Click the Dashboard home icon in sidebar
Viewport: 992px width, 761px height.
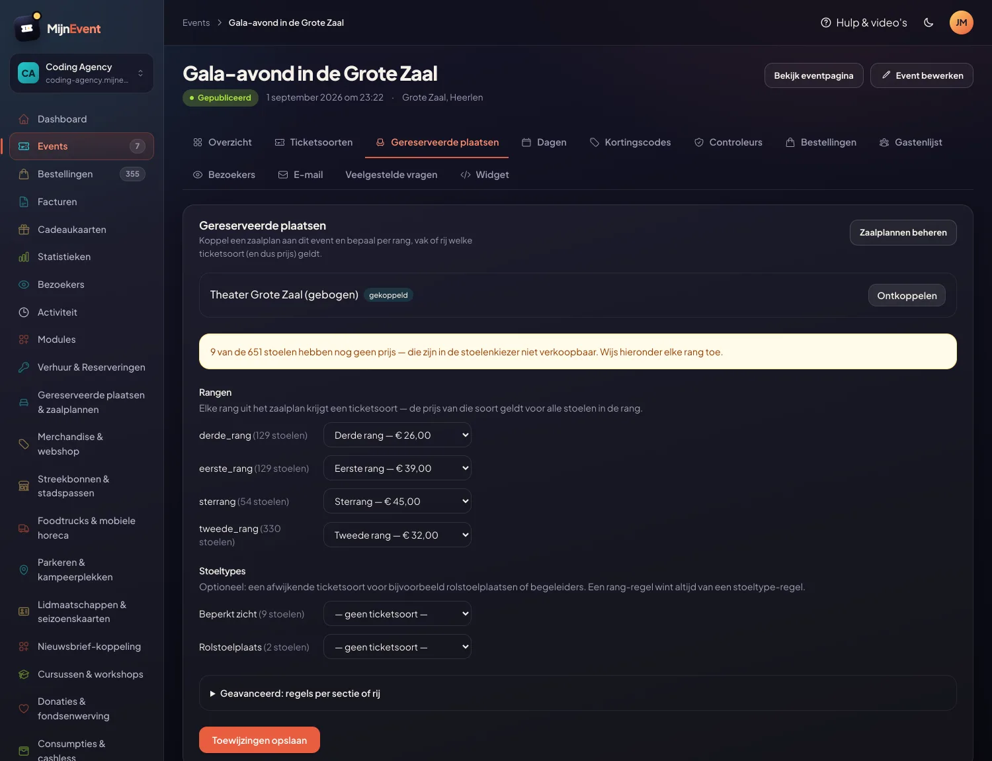[x=24, y=119]
